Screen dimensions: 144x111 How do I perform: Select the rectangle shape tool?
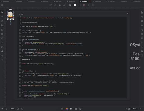click(x=2, y=30)
